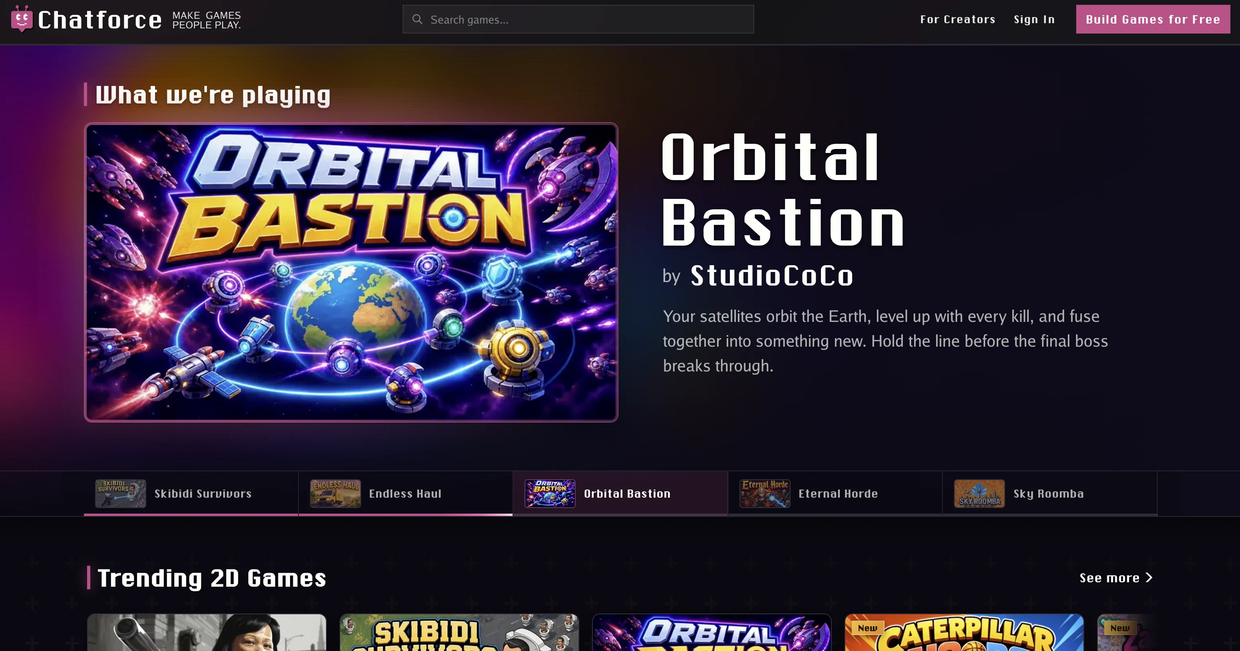Click the Chatforce wordmark
Image resolution: width=1240 pixels, height=651 pixels.
[99, 20]
